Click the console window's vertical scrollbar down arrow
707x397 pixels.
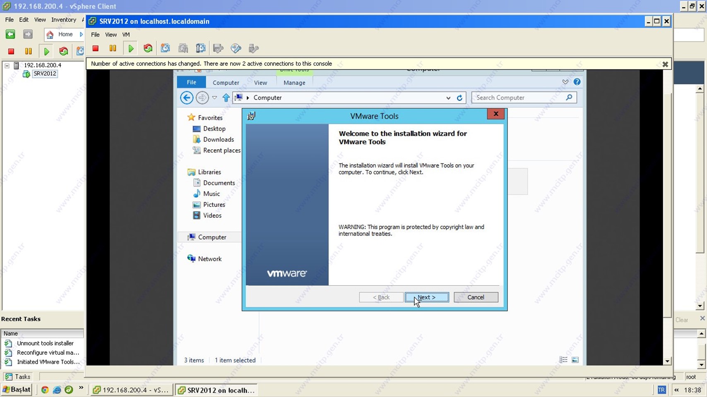(667, 361)
